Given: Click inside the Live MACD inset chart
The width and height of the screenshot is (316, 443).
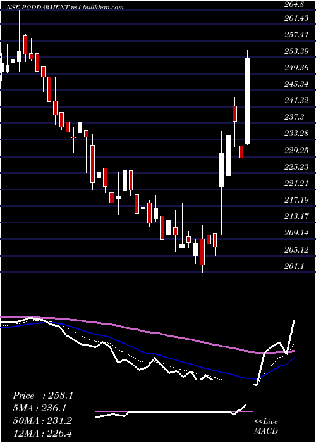Looking at the screenshot, I should click(174, 411).
